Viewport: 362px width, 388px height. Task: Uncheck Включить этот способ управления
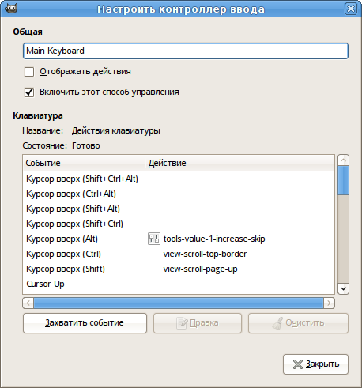point(29,92)
